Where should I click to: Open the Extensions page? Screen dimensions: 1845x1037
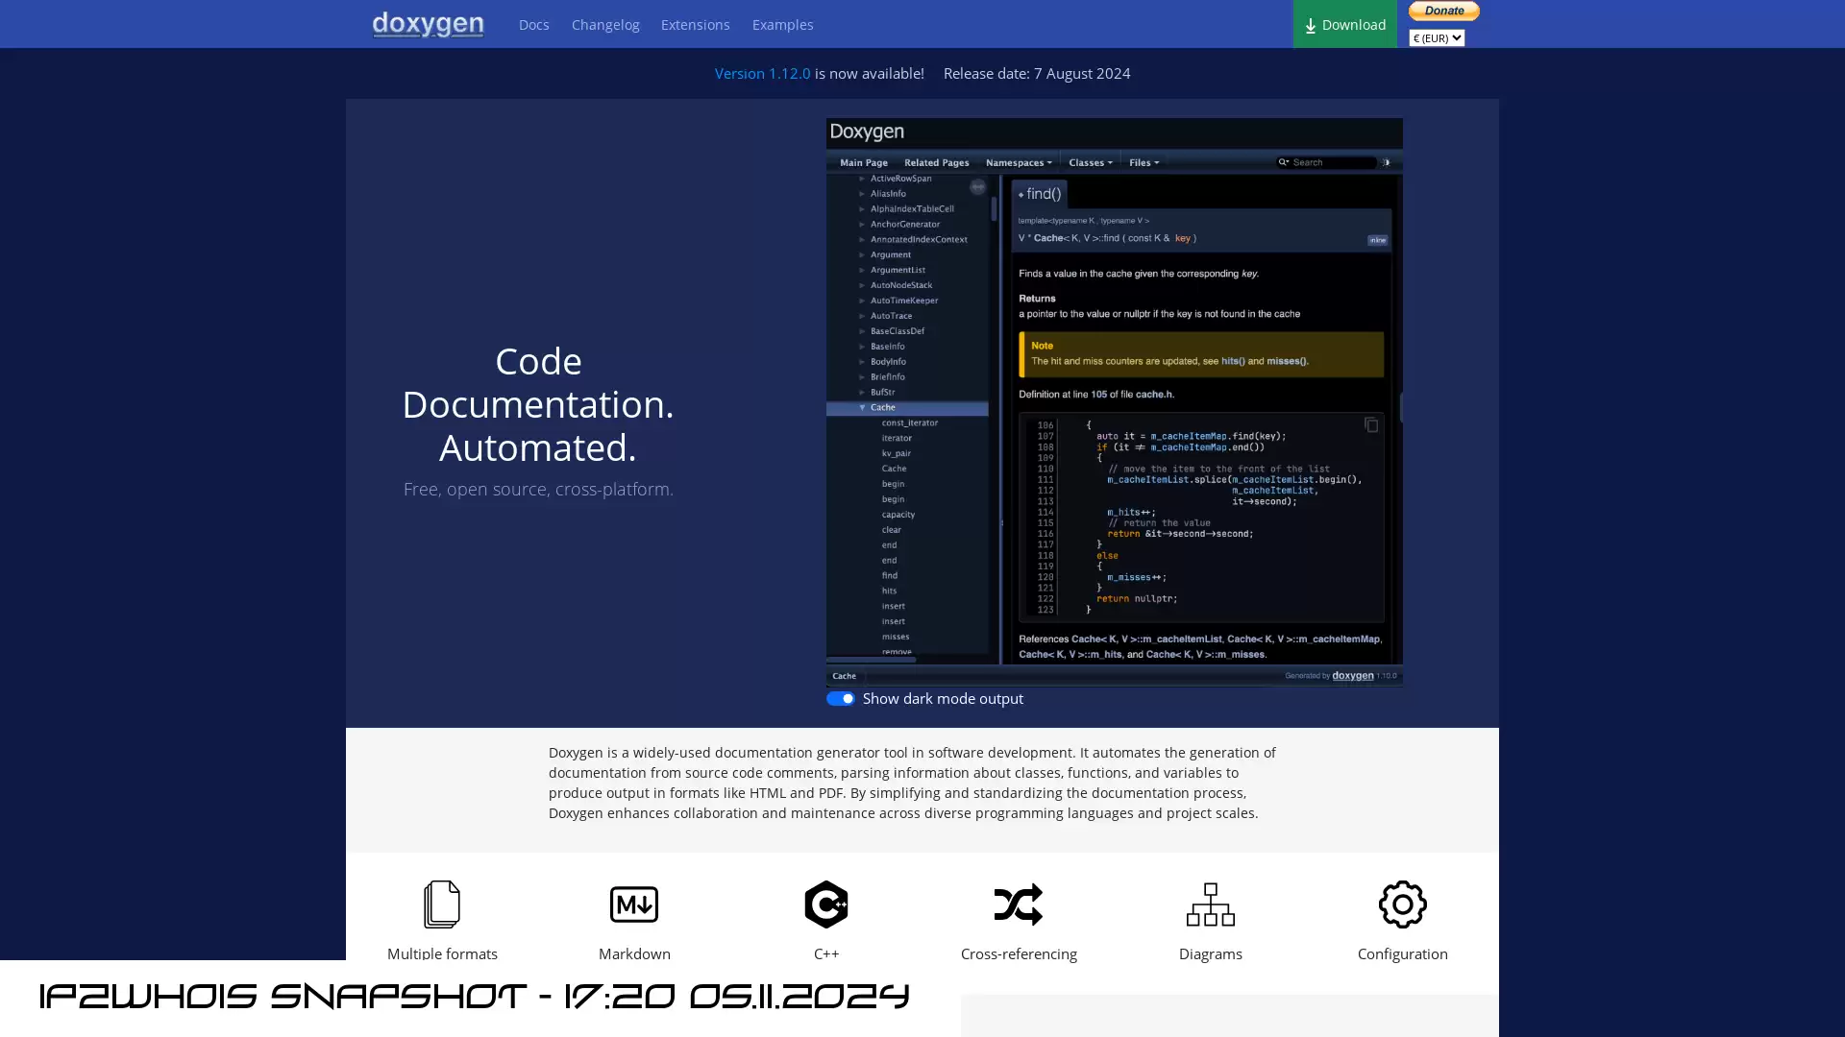pos(695,25)
